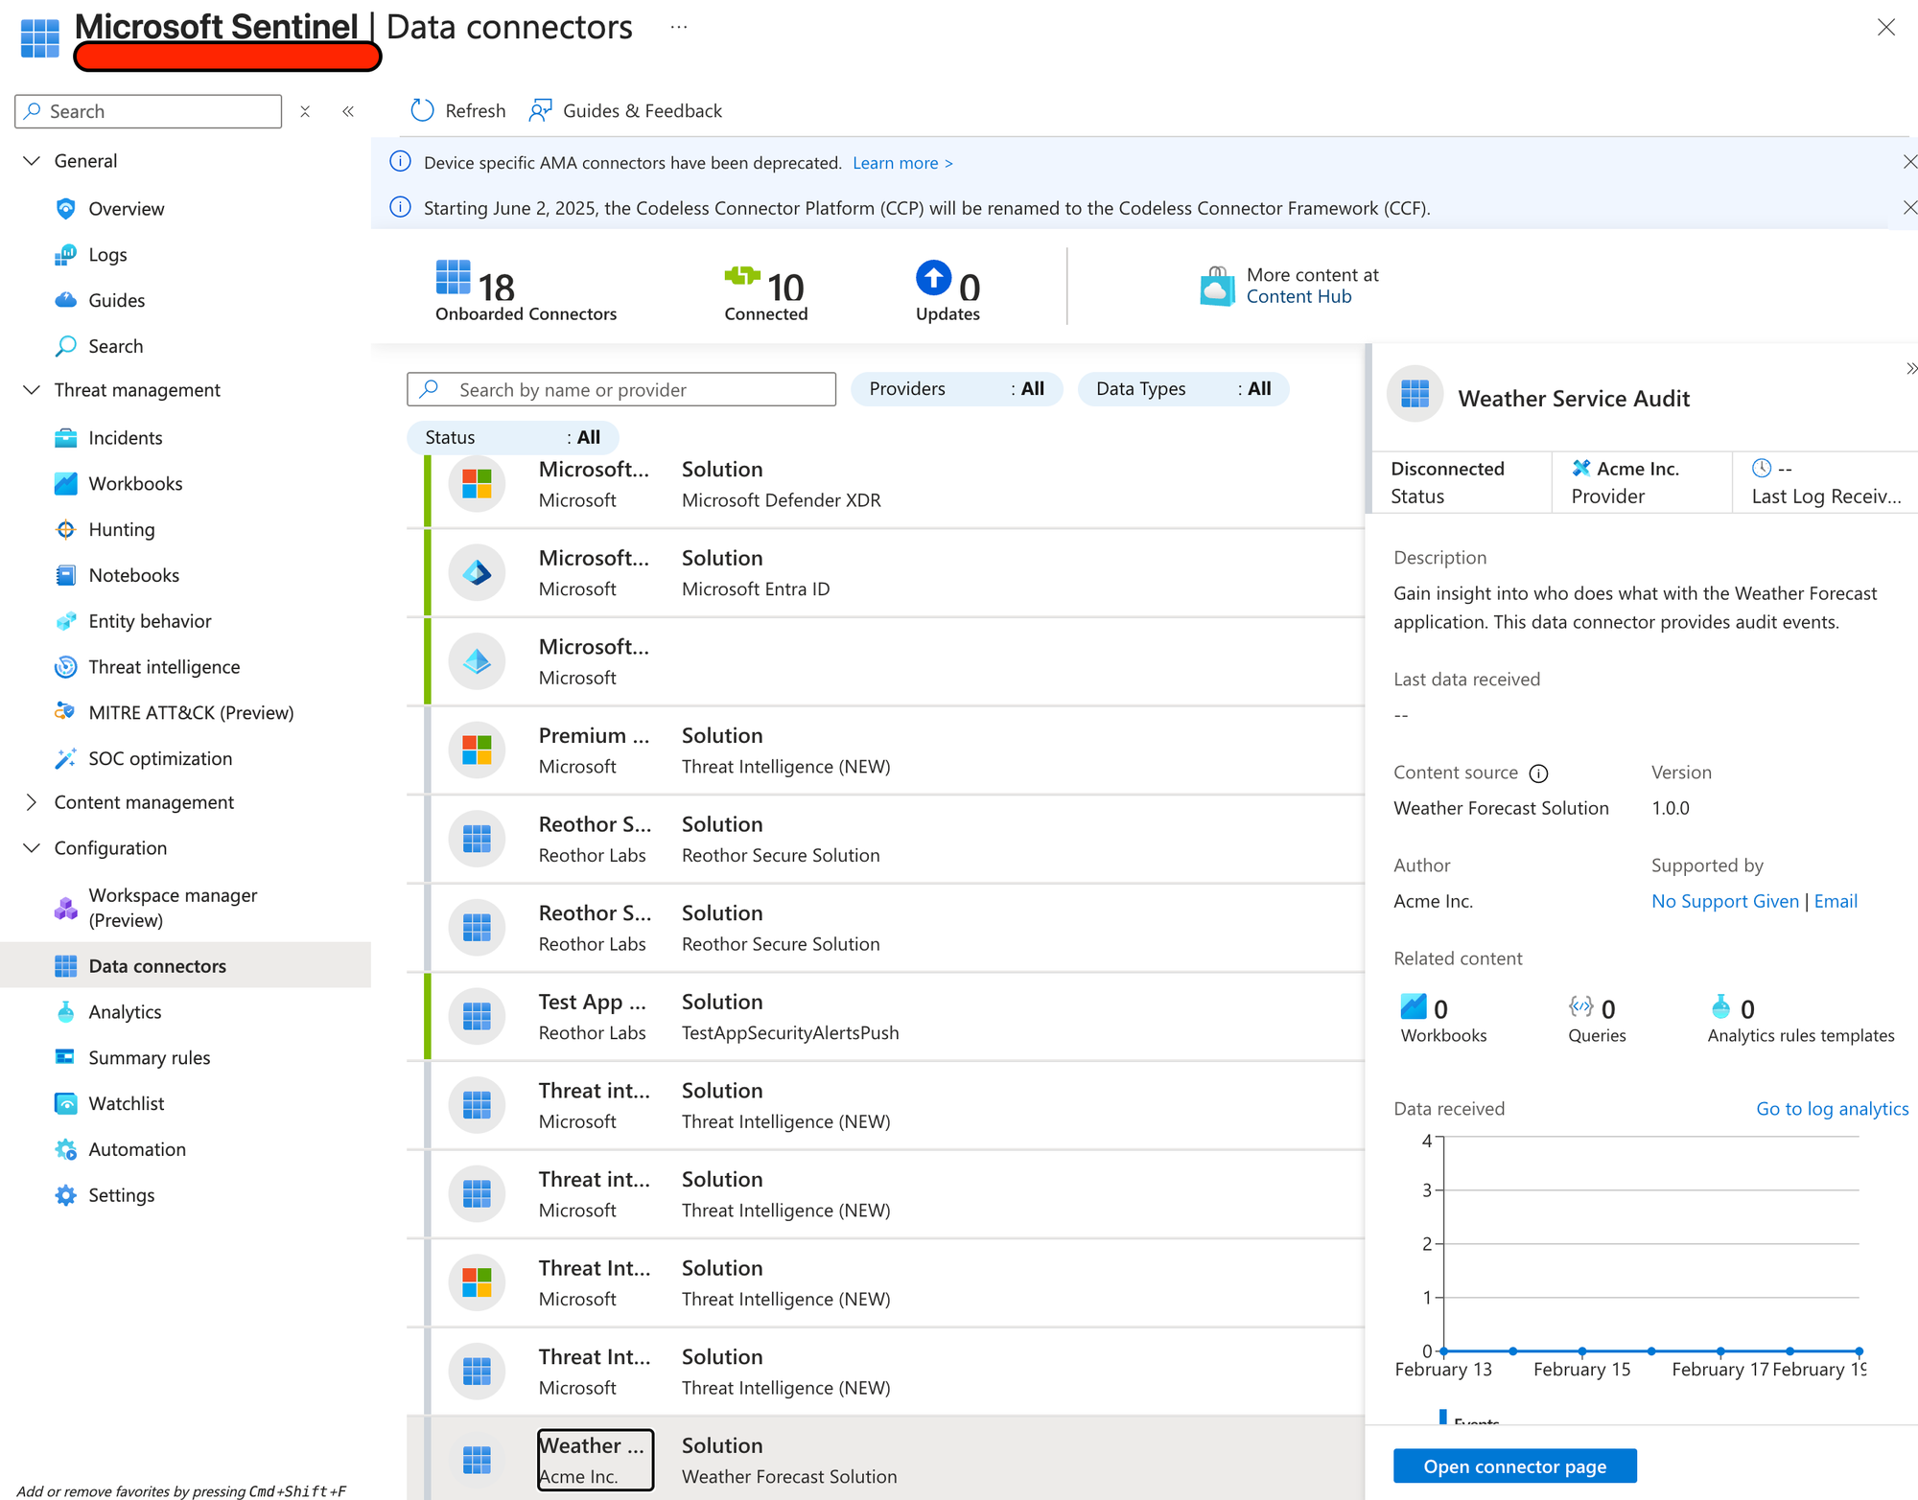Navigate to Analytics menu item
This screenshot has width=1918, height=1500.
125,1012
